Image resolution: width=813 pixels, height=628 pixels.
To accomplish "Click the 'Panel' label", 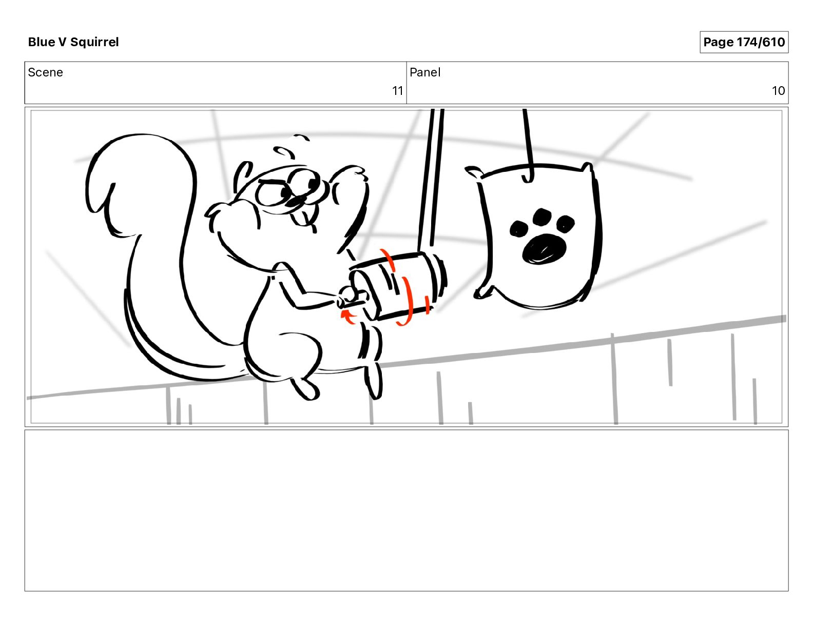I will pos(425,72).
